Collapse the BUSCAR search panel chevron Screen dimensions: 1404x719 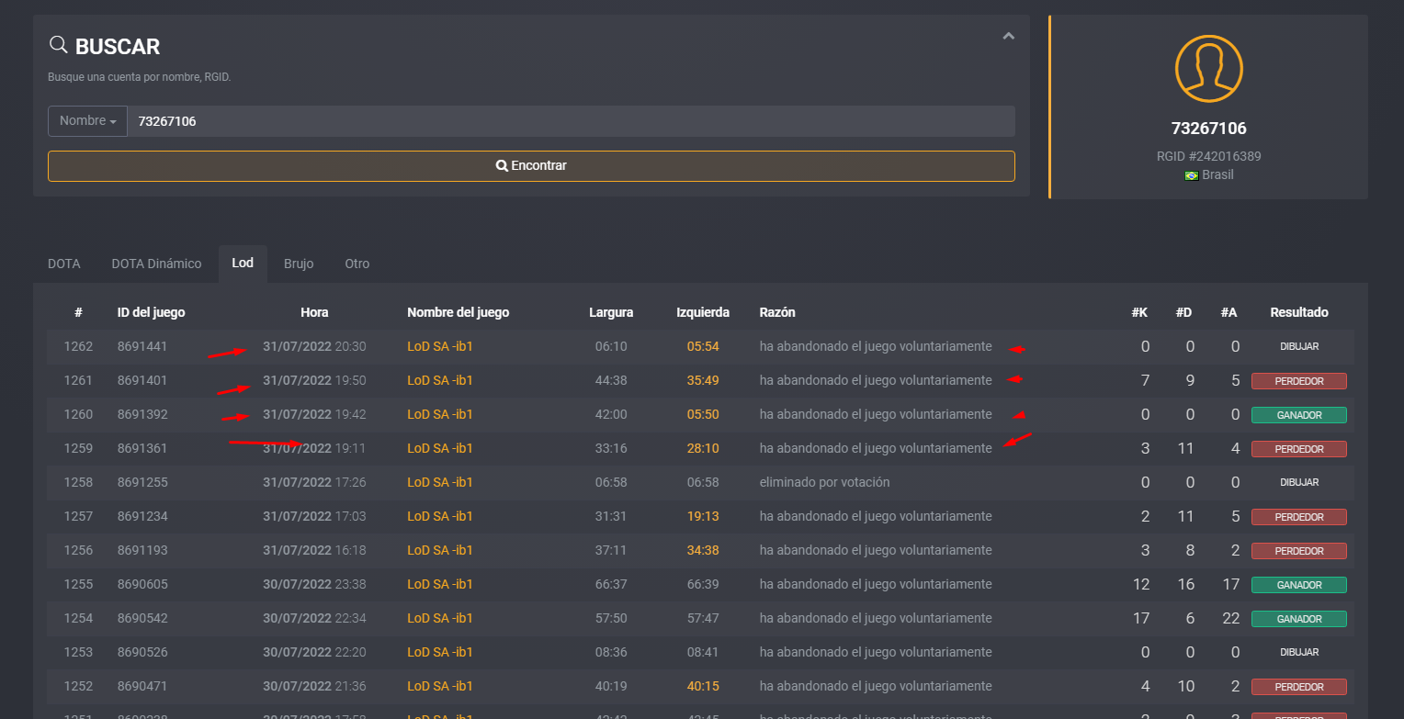(x=1009, y=37)
